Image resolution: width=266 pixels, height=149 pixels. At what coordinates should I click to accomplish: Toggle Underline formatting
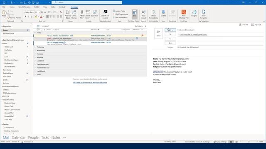pyautogui.click(x=32, y=17)
